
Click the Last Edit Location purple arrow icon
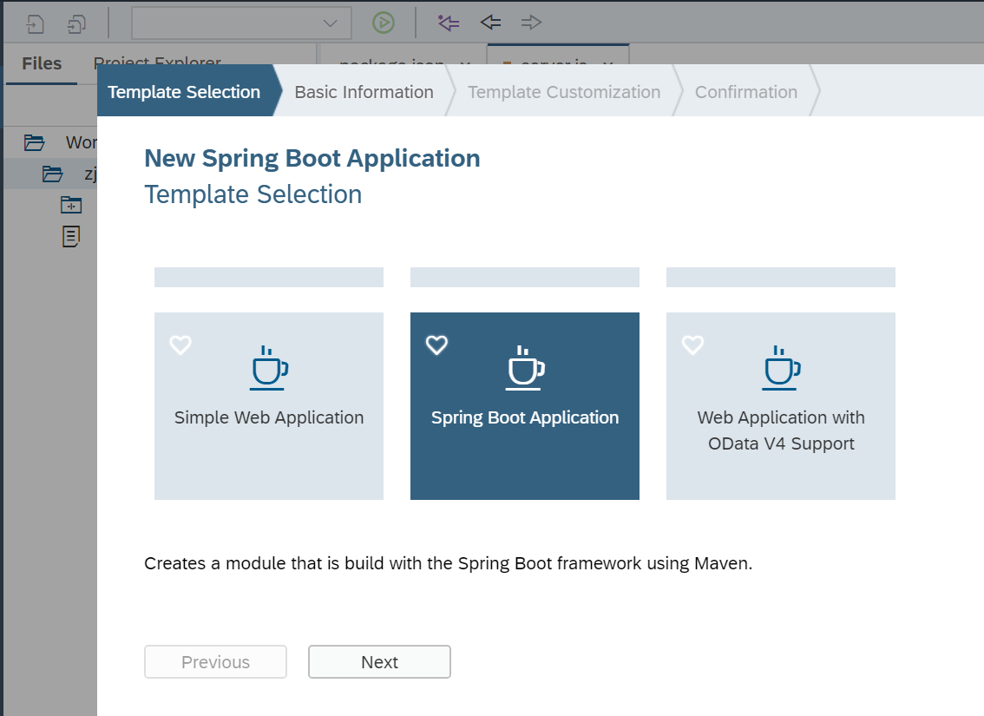(448, 23)
